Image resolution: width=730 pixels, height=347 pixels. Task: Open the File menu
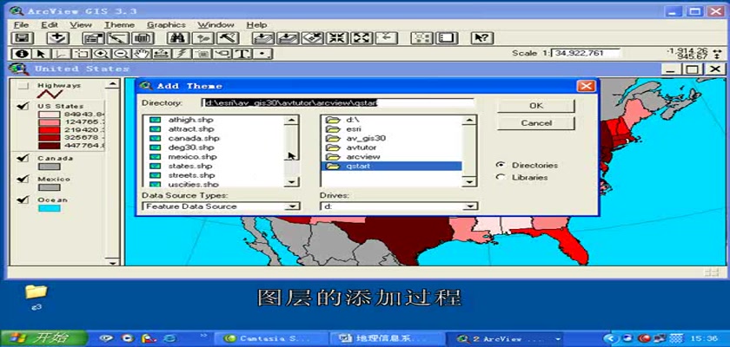(x=21, y=24)
